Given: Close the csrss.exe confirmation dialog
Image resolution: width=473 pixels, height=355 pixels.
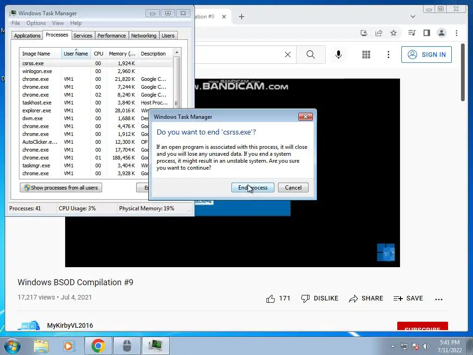Looking at the screenshot, I should coord(305,117).
